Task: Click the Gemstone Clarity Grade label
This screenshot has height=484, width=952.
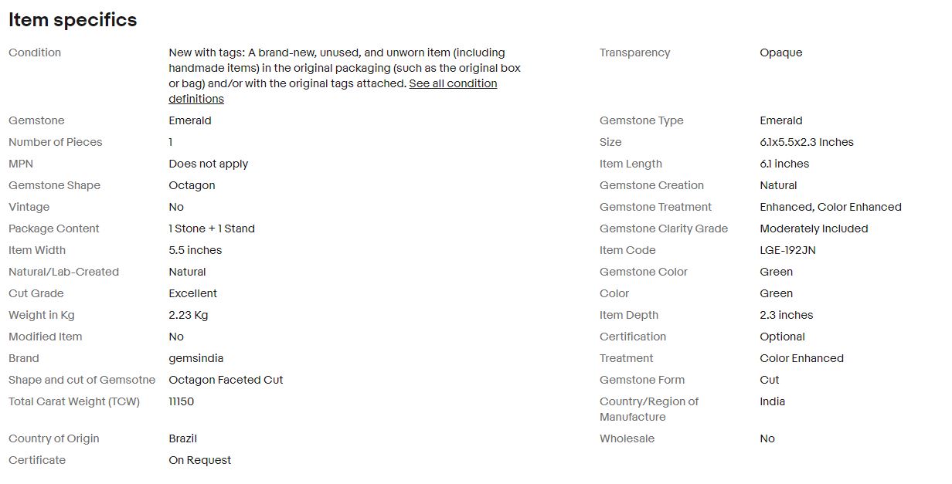Action: coord(664,228)
